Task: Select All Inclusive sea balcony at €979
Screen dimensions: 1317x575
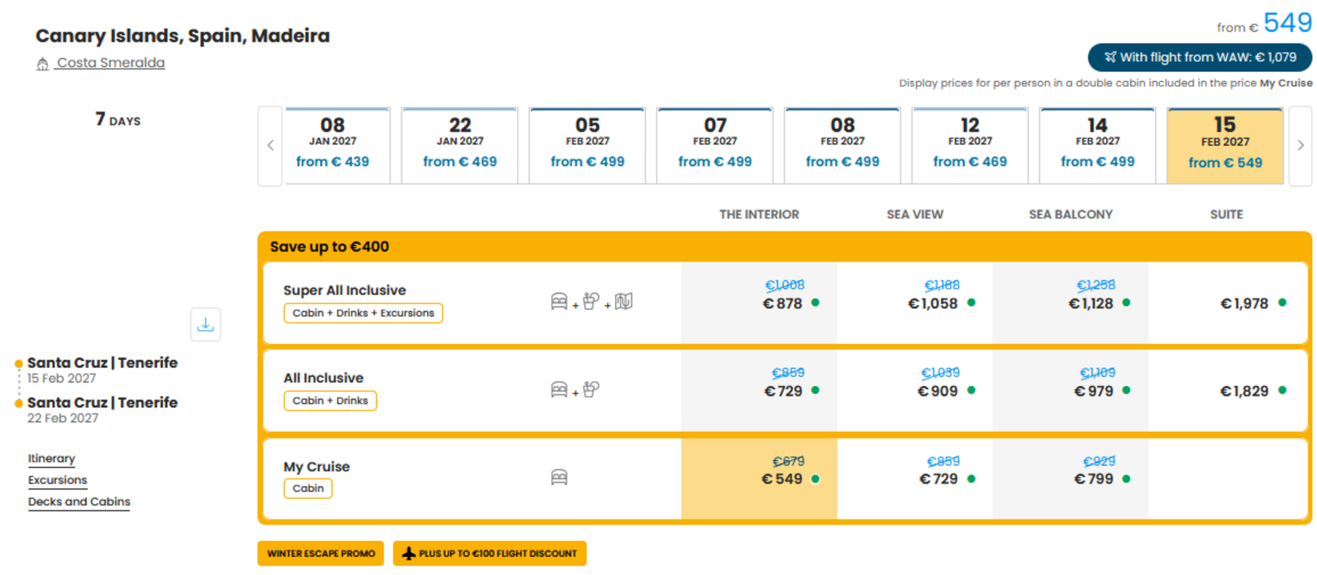Action: click(1070, 390)
